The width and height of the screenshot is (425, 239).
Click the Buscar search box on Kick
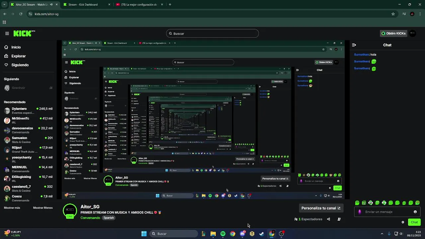coord(212,34)
